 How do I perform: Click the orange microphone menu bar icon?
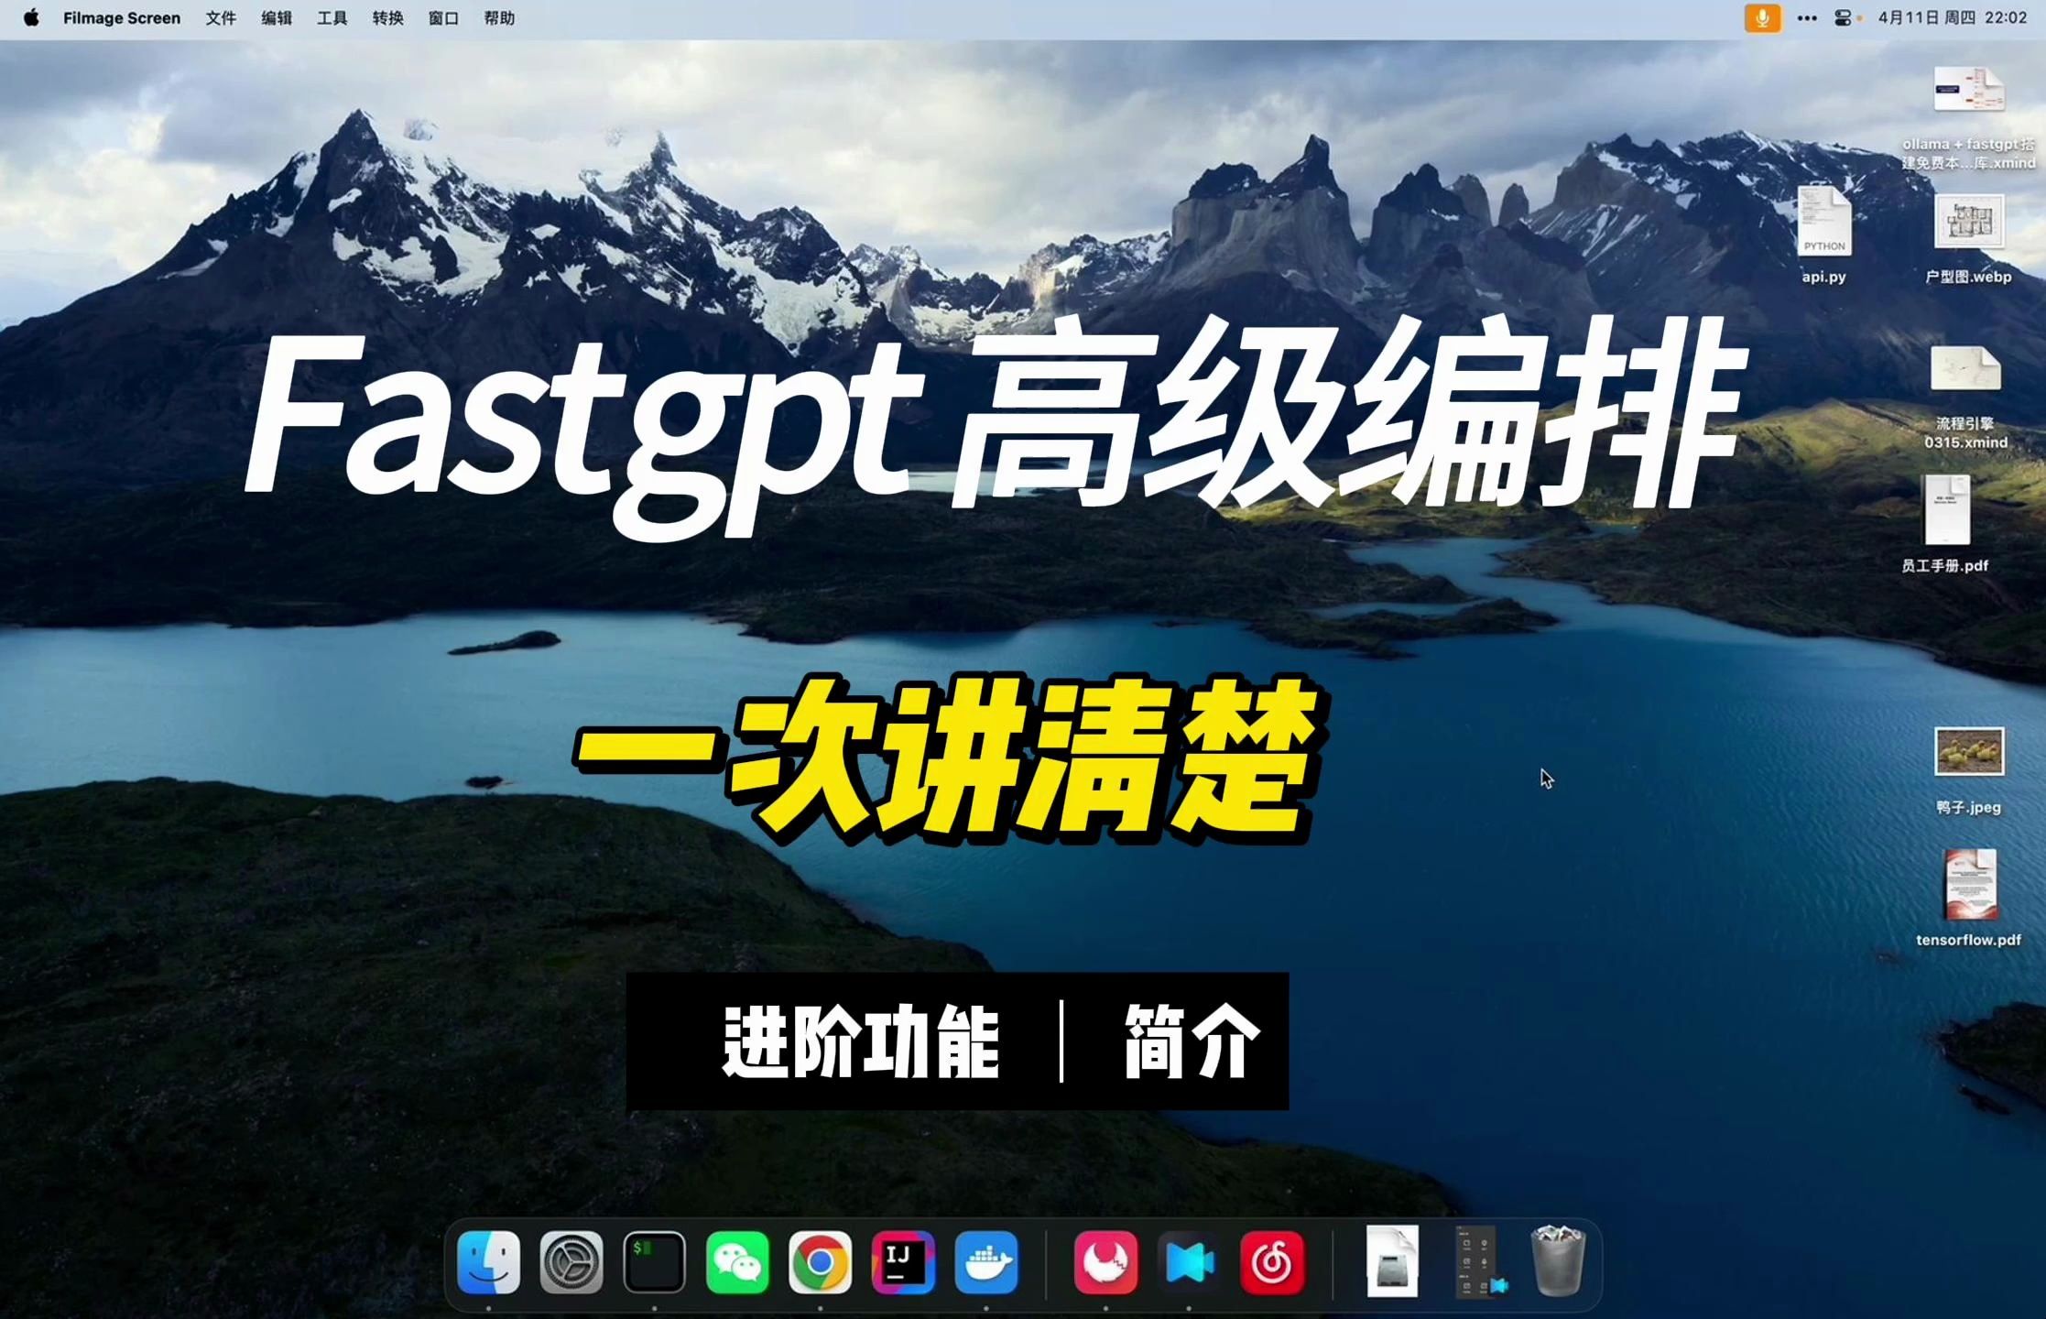coord(1762,18)
